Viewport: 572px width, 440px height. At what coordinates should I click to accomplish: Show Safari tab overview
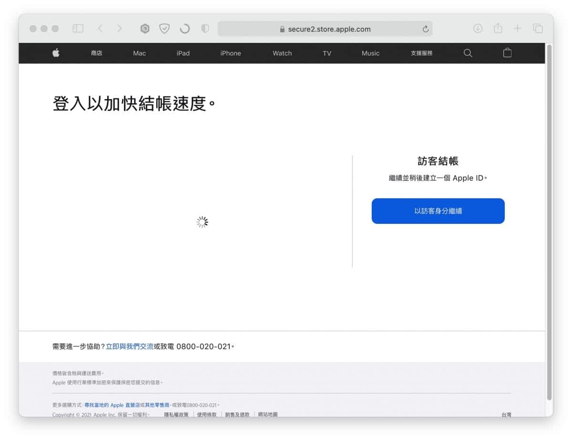coord(538,29)
